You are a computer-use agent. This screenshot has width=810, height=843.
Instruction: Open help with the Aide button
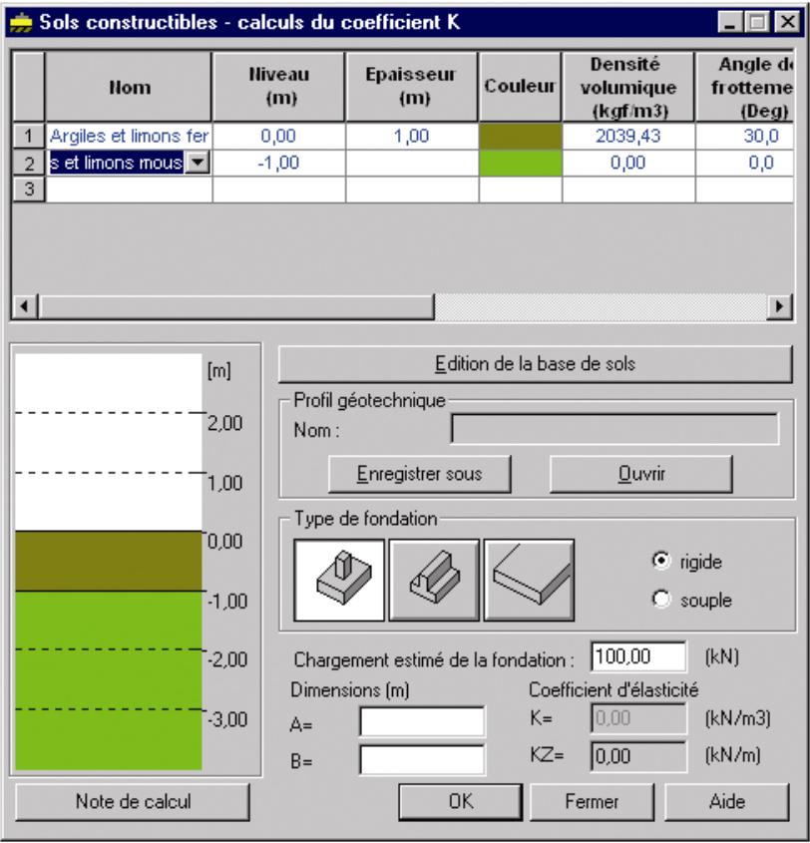pos(727,802)
